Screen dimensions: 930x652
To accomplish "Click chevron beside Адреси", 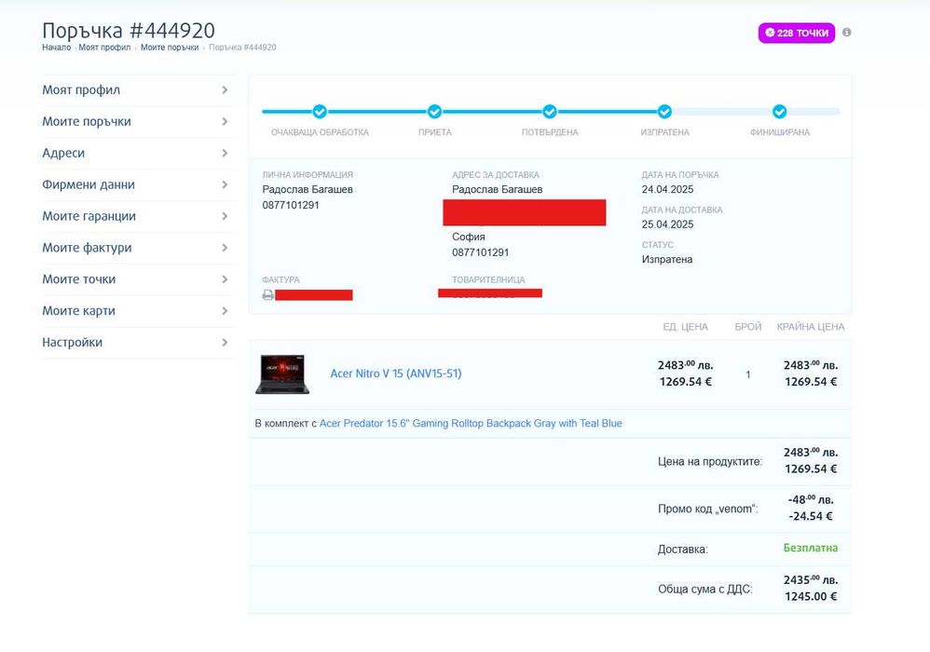I will point(225,153).
